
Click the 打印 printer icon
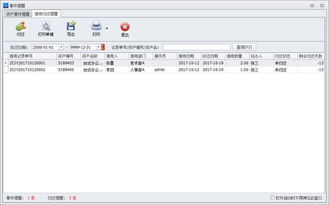point(96,26)
